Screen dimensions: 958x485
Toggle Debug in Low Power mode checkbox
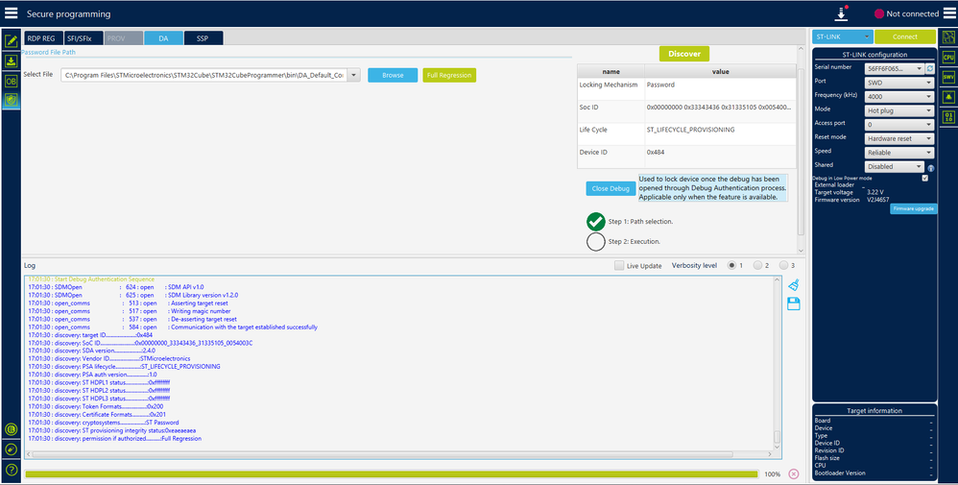924,178
